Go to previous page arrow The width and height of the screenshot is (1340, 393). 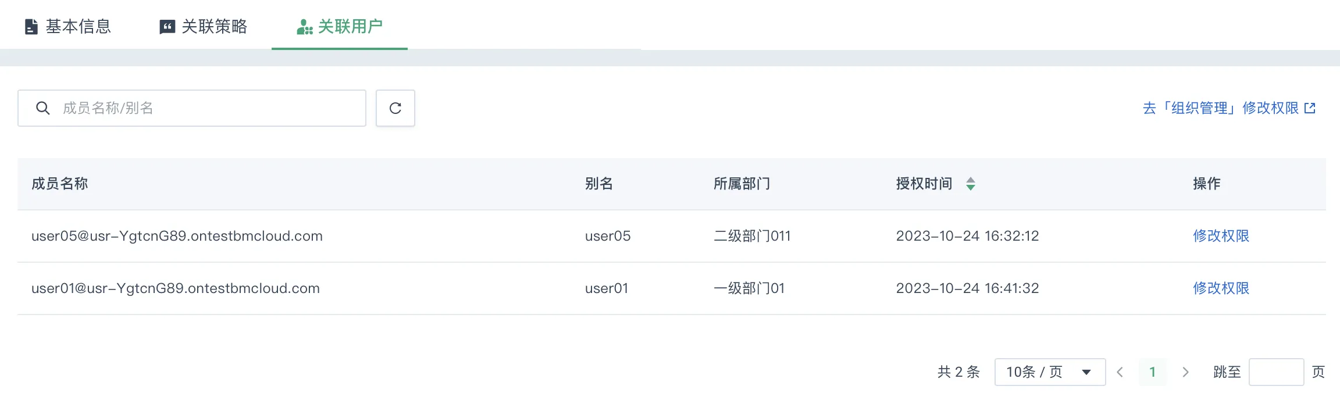(x=1120, y=372)
